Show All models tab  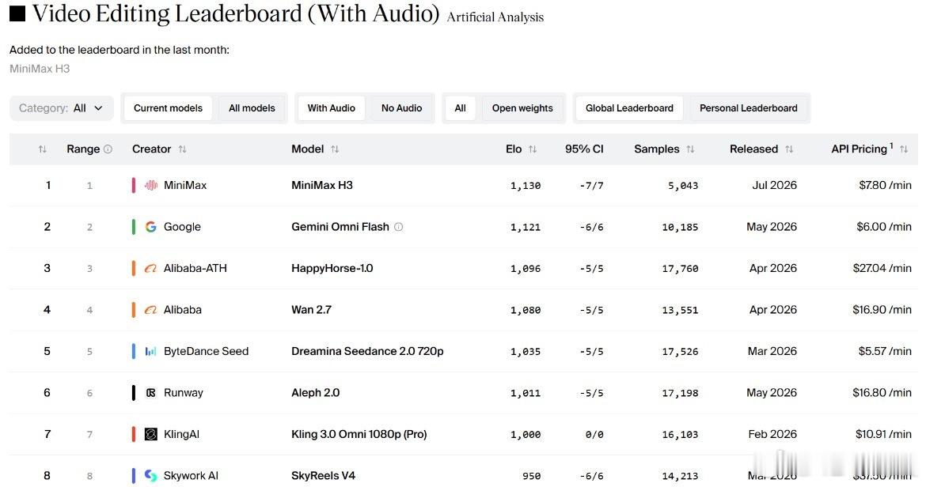[252, 108]
